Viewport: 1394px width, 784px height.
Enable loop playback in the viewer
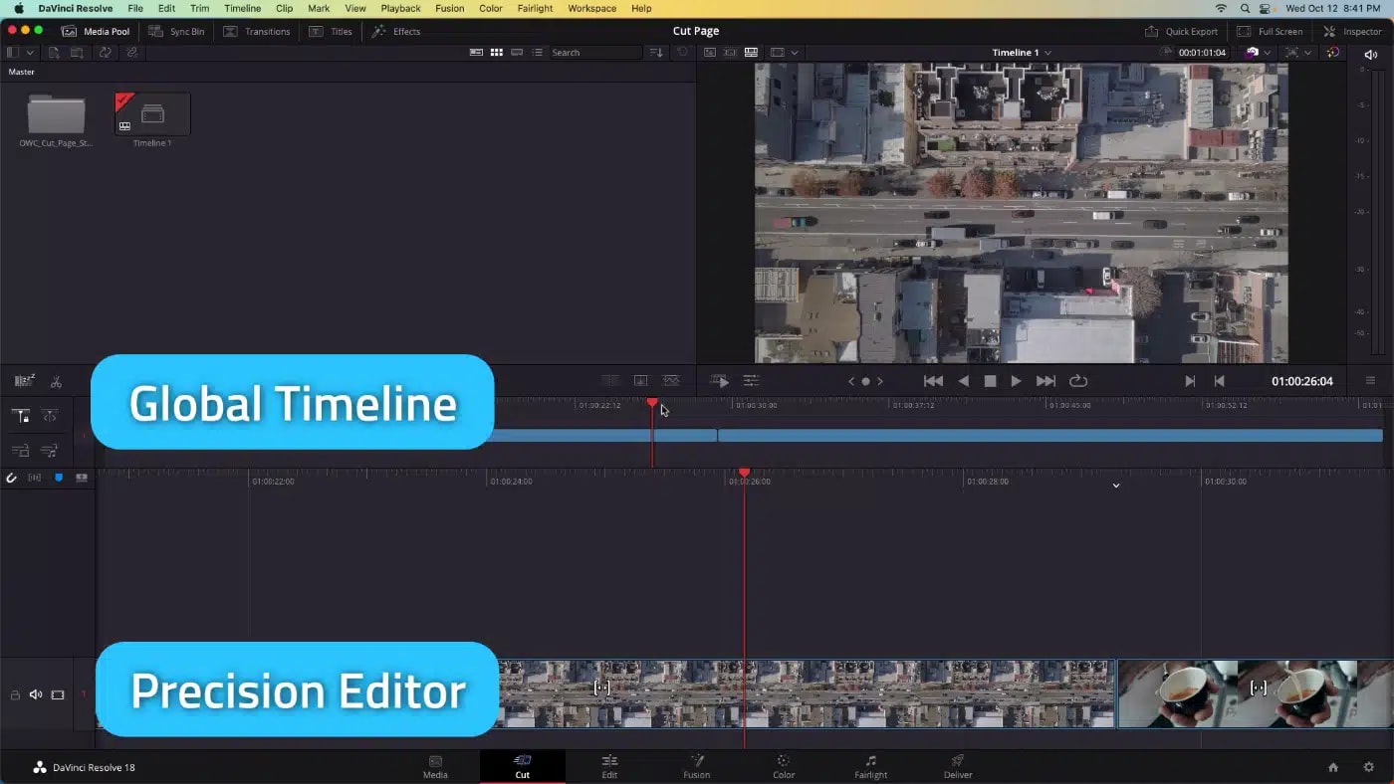(x=1078, y=380)
